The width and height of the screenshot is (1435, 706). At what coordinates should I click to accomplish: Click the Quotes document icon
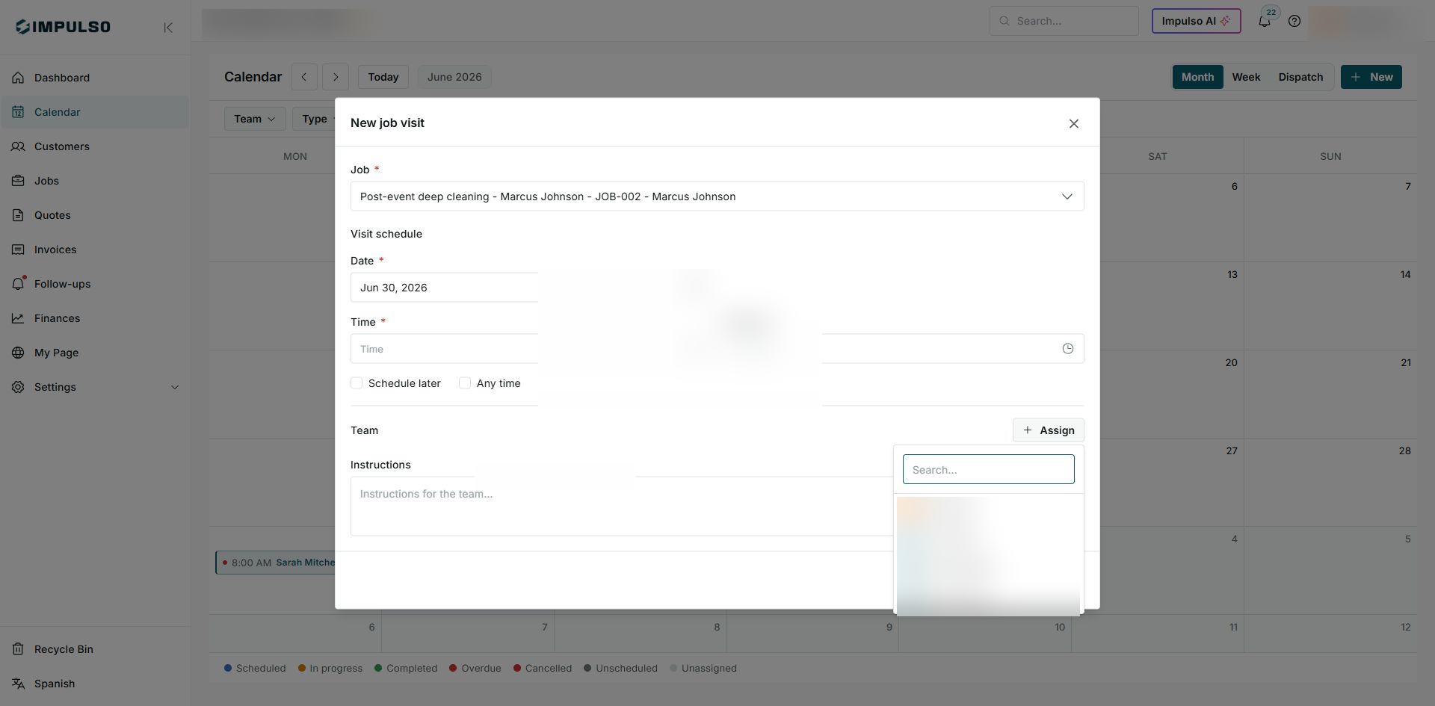click(x=18, y=215)
